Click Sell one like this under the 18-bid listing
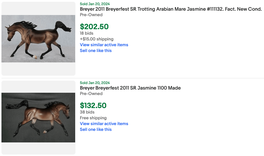Screen dimensions: 264x156 tap(96, 51)
